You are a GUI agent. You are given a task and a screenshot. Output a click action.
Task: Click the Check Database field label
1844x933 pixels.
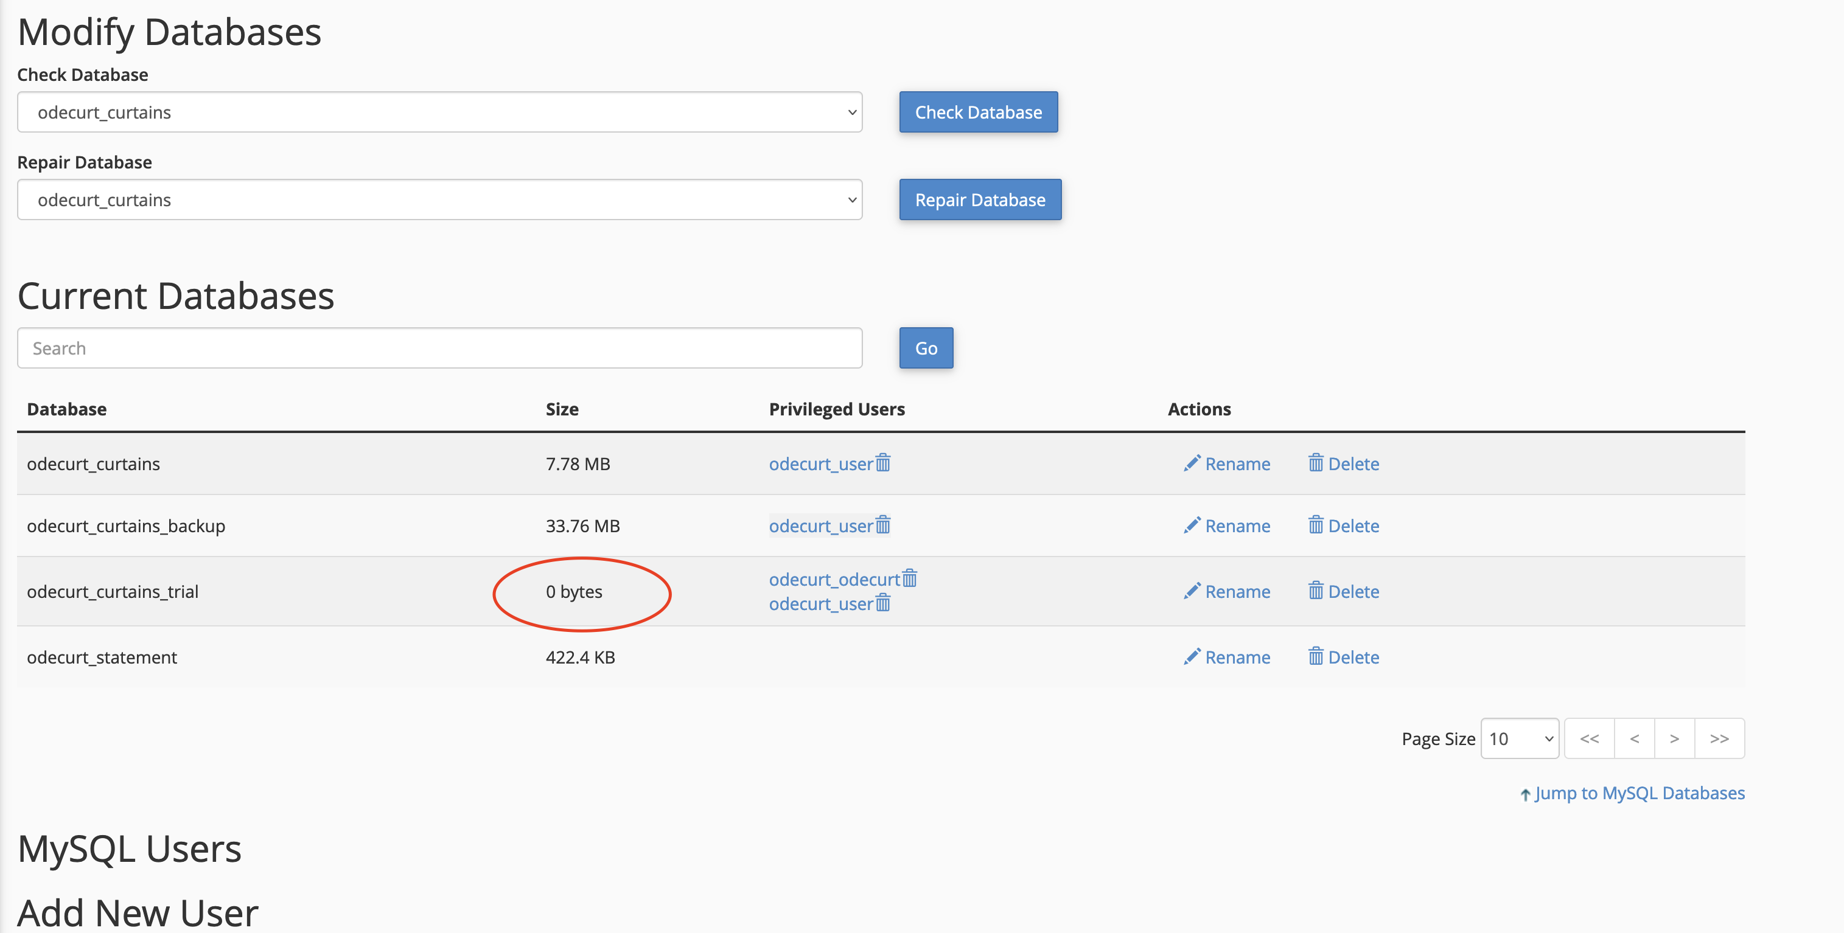(x=83, y=74)
